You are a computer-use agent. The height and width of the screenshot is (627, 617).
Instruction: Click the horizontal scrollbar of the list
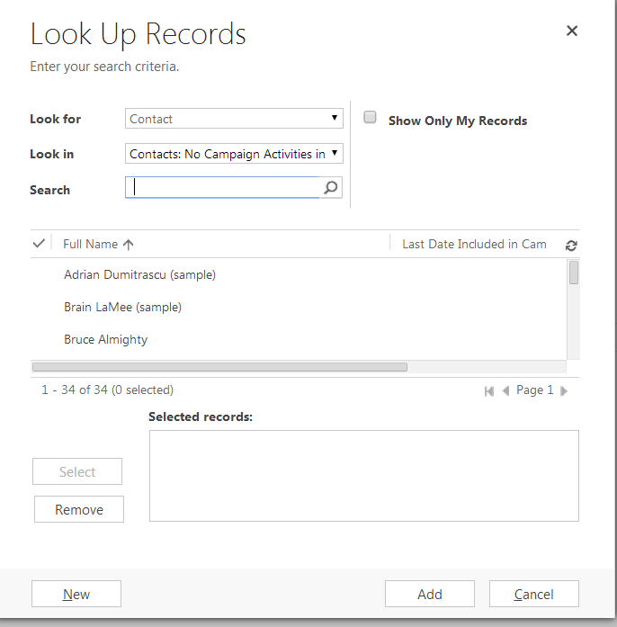click(x=219, y=367)
